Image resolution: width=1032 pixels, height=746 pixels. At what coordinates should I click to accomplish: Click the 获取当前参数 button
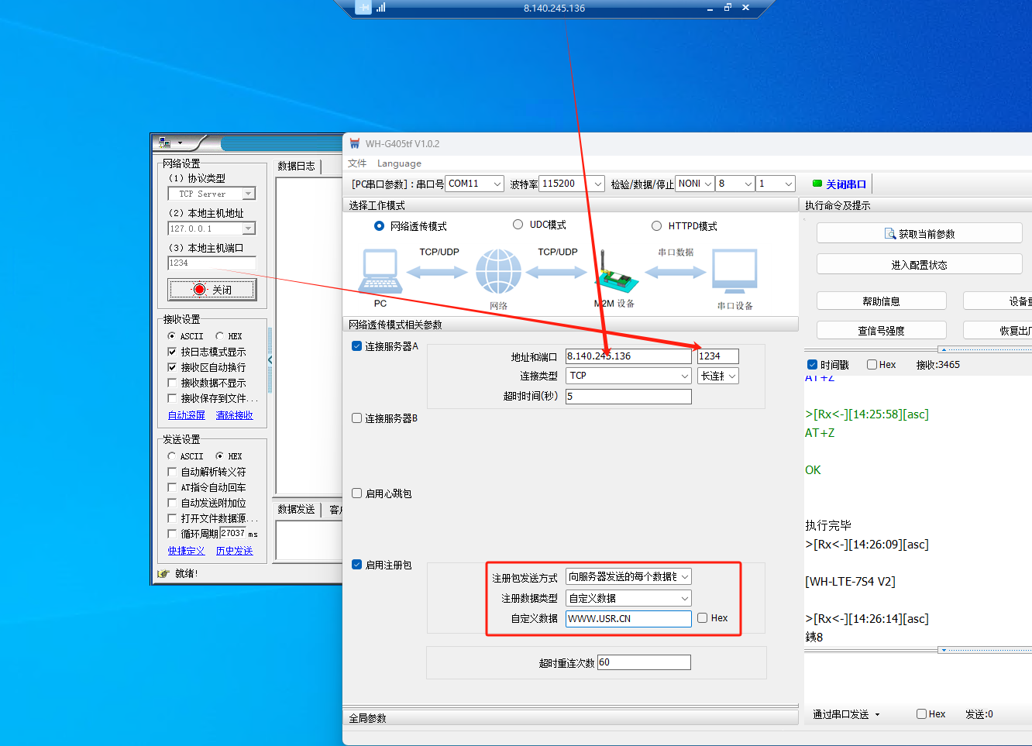pyautogui.click(x=920, y=233)
